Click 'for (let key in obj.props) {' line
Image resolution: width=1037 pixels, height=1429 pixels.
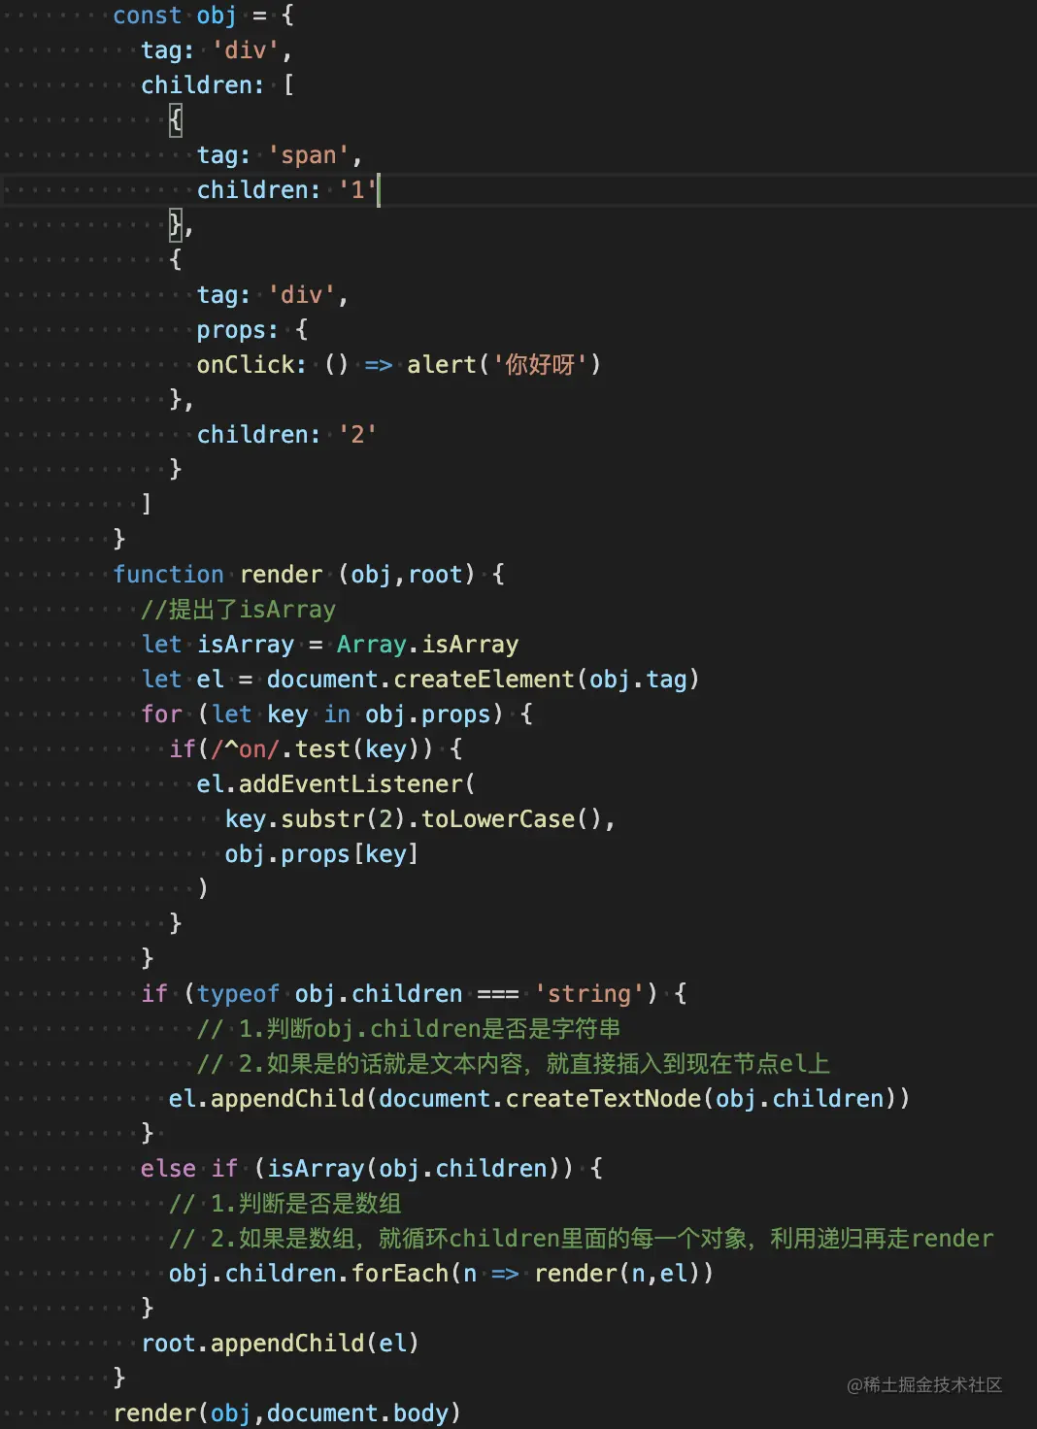click(x=337, y=714)
